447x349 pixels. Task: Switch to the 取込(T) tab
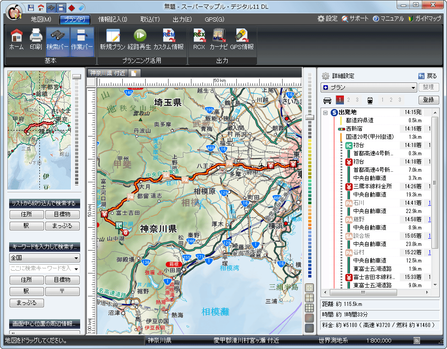click(150, 19)
